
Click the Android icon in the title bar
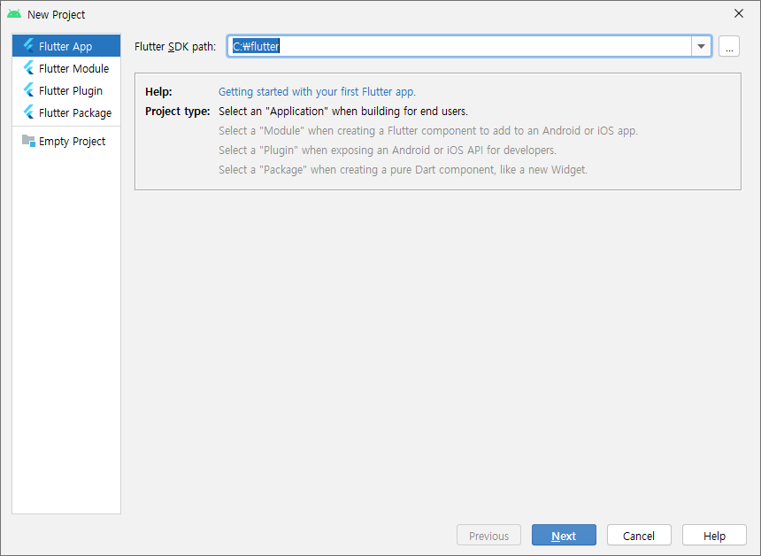pyautogui.click(x=14, y=14)
